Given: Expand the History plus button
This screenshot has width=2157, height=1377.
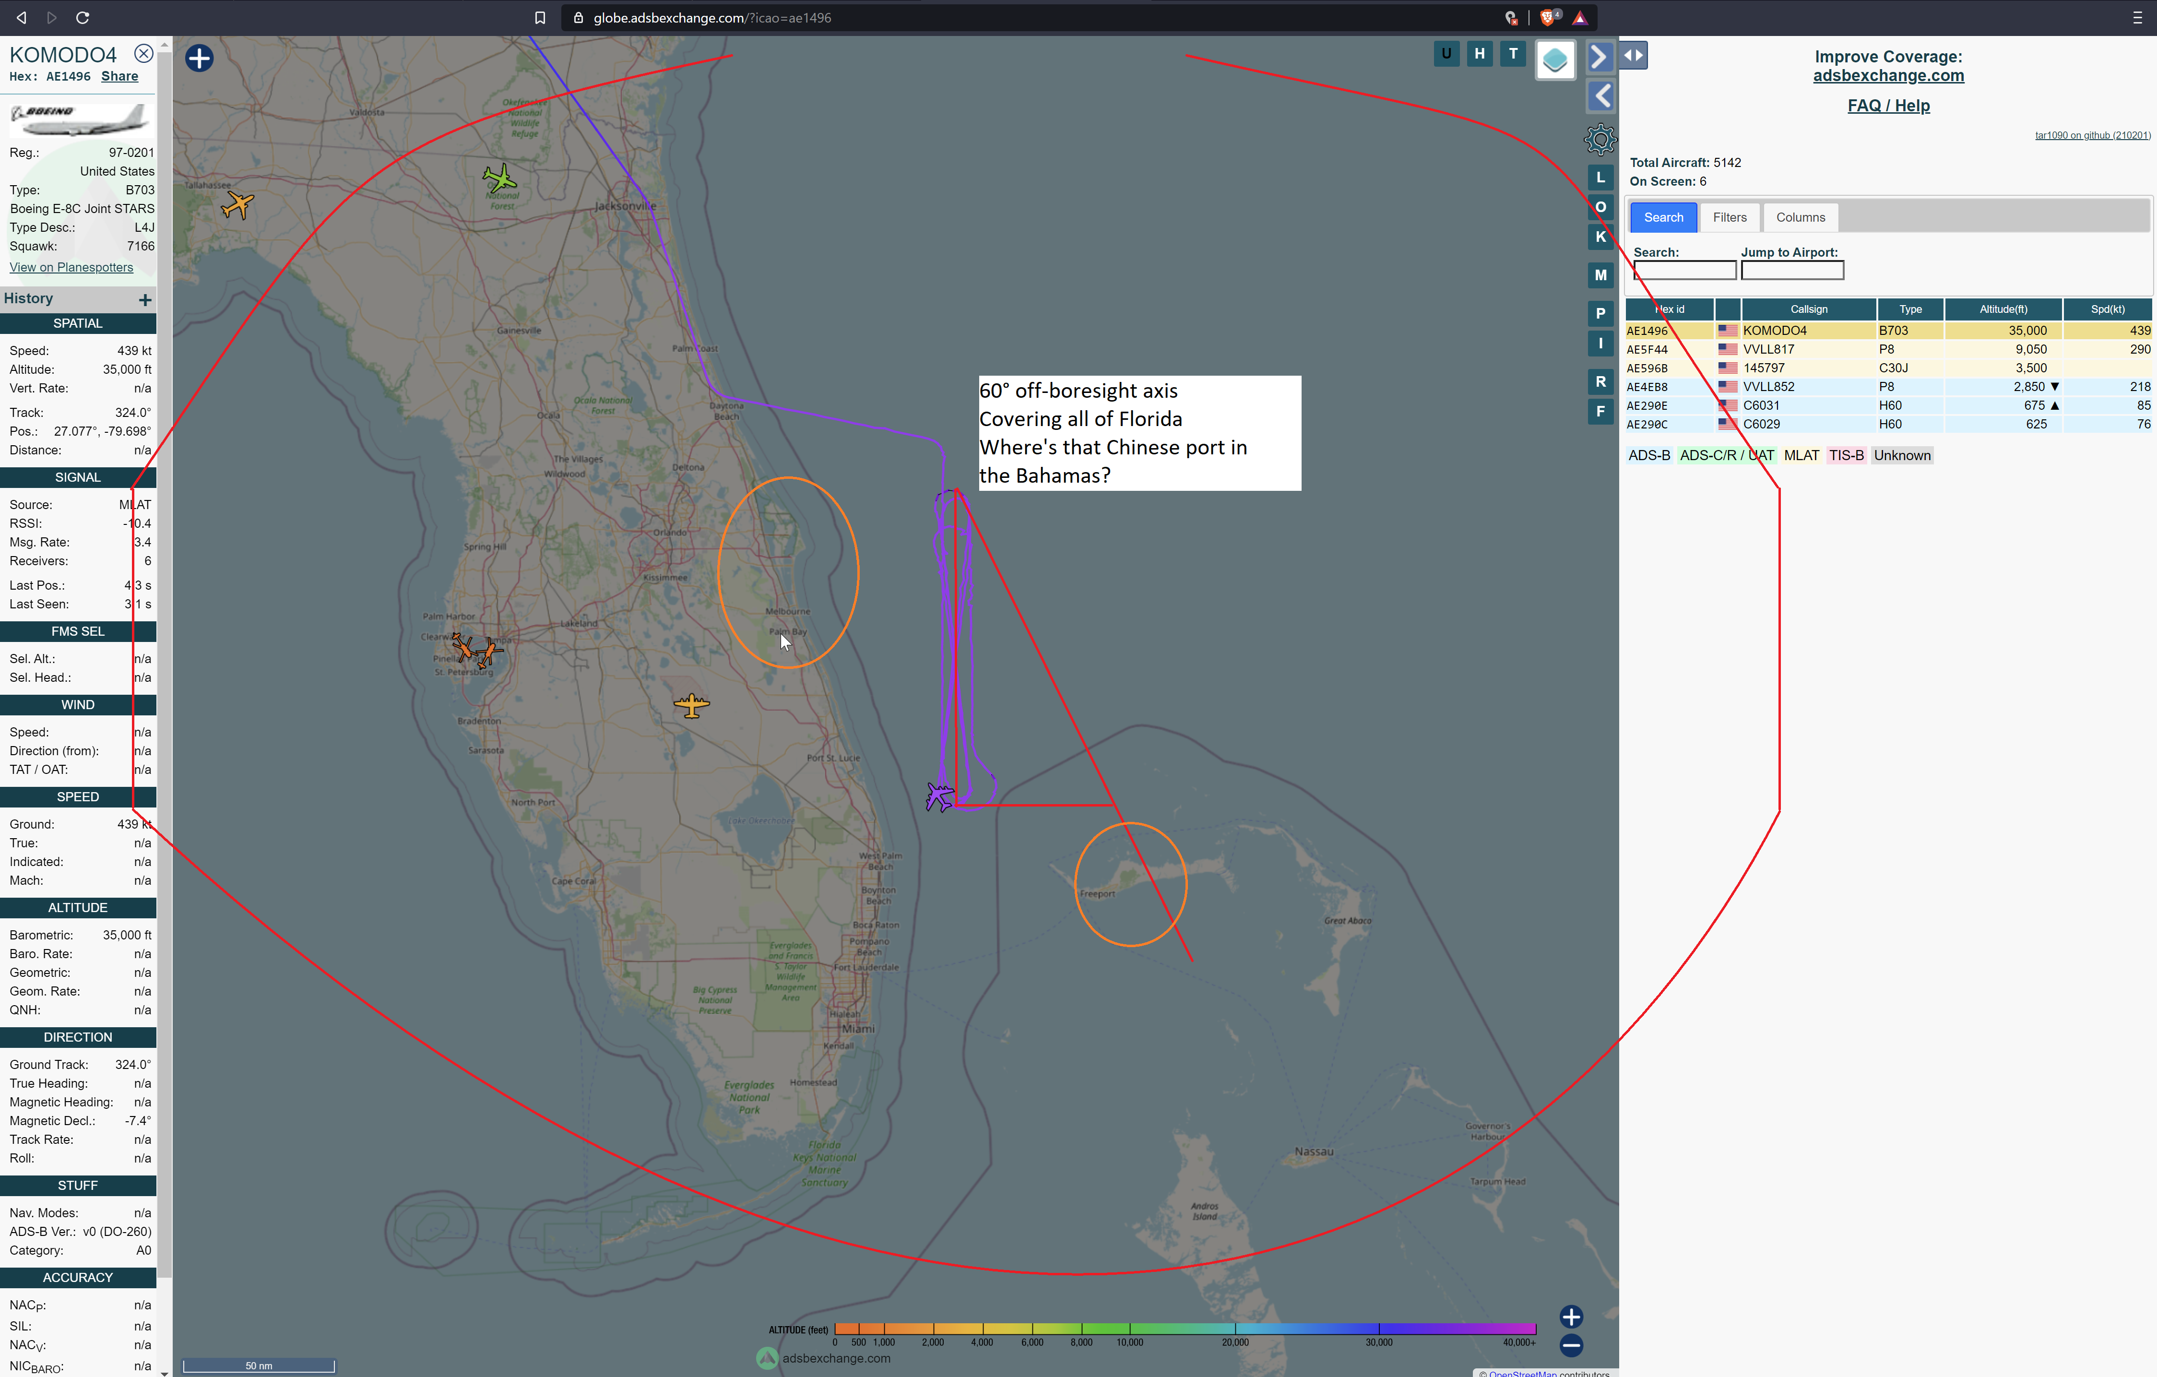Looking at the screenshot, I should [145, 299].
